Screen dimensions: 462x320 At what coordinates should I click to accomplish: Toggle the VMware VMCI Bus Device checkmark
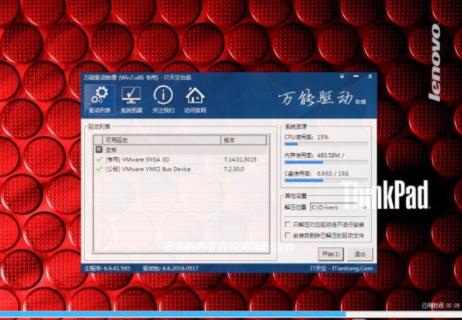coord(99,169)
